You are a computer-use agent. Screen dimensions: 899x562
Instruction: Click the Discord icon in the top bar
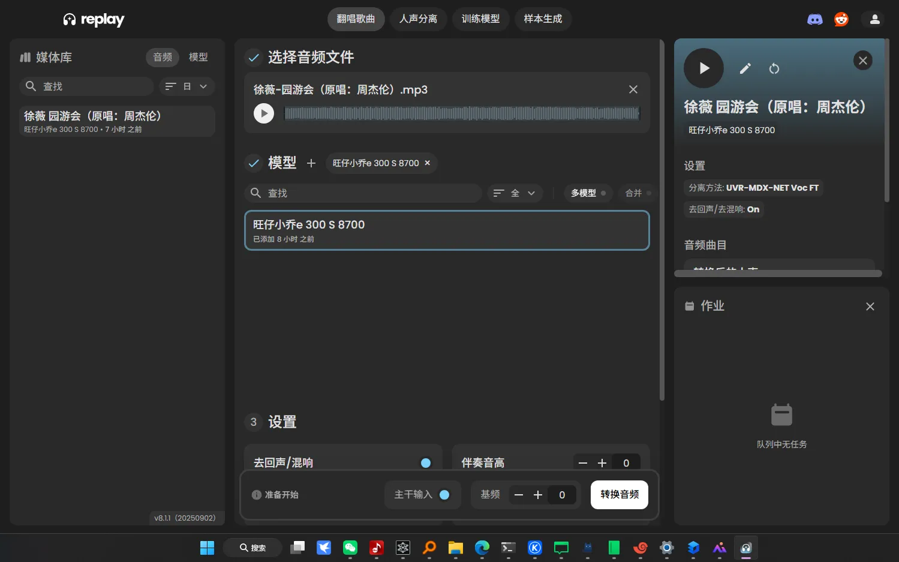(x=814, y=19)
